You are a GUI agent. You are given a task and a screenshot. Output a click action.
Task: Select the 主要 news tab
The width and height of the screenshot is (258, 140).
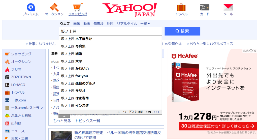(x=54, y=53)
